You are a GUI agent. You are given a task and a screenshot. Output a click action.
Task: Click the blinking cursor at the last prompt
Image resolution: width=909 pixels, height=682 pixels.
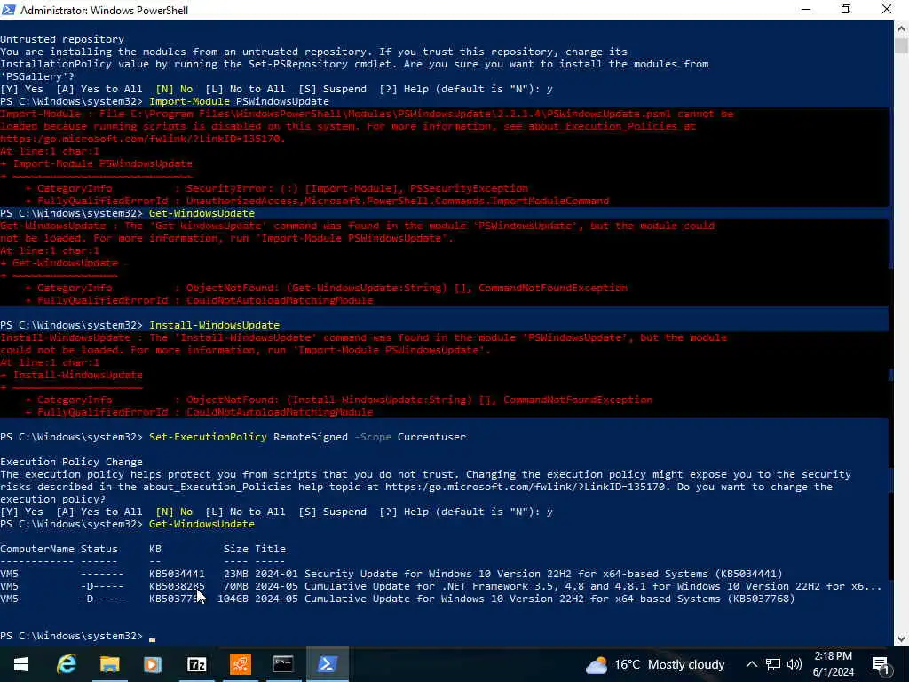coord(153,639)
